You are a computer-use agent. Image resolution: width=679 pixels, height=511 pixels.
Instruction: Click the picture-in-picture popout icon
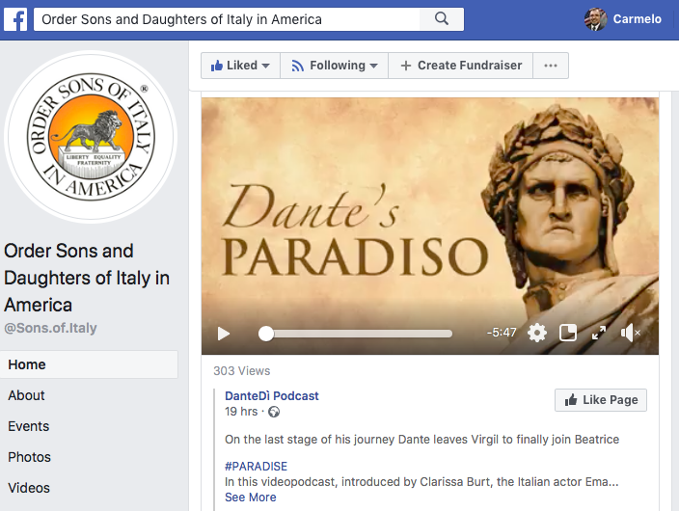coord(568,333)
